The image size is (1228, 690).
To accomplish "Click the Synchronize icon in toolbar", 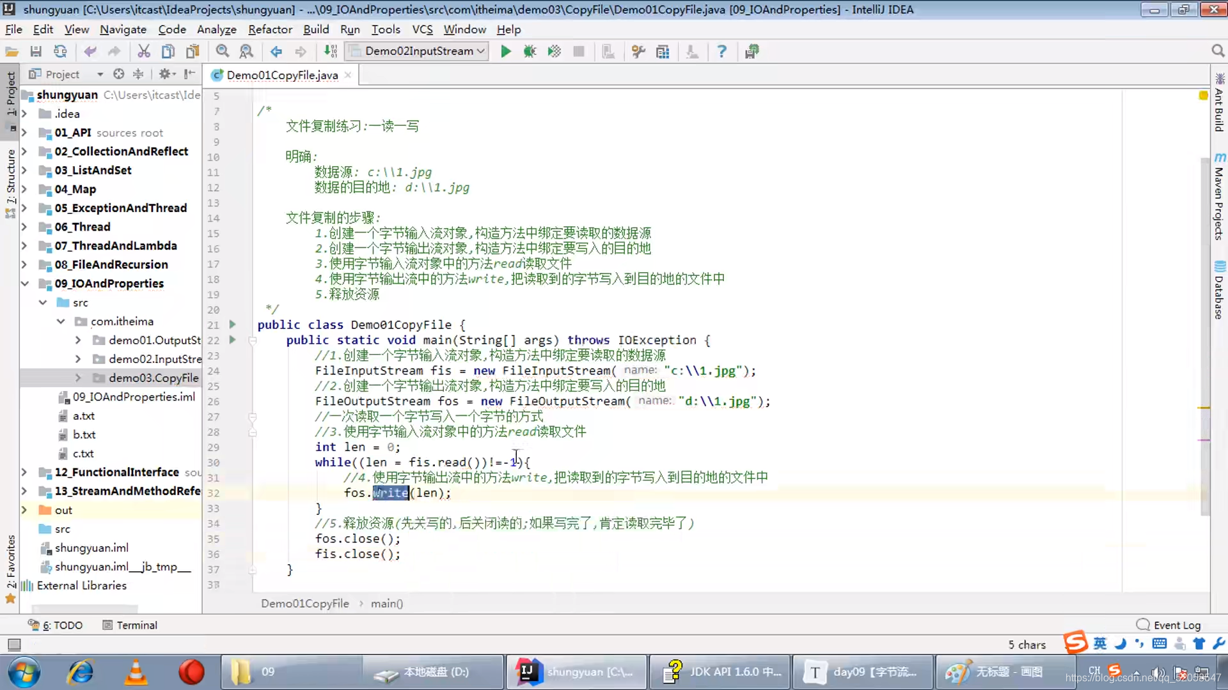I will (60, 52).
